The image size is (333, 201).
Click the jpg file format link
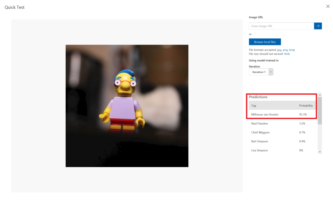(x=279, y=50)
